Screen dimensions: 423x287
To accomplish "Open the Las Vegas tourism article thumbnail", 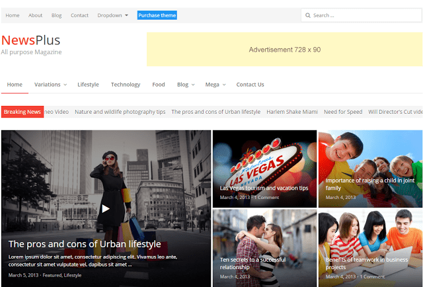I will point(264,168).
